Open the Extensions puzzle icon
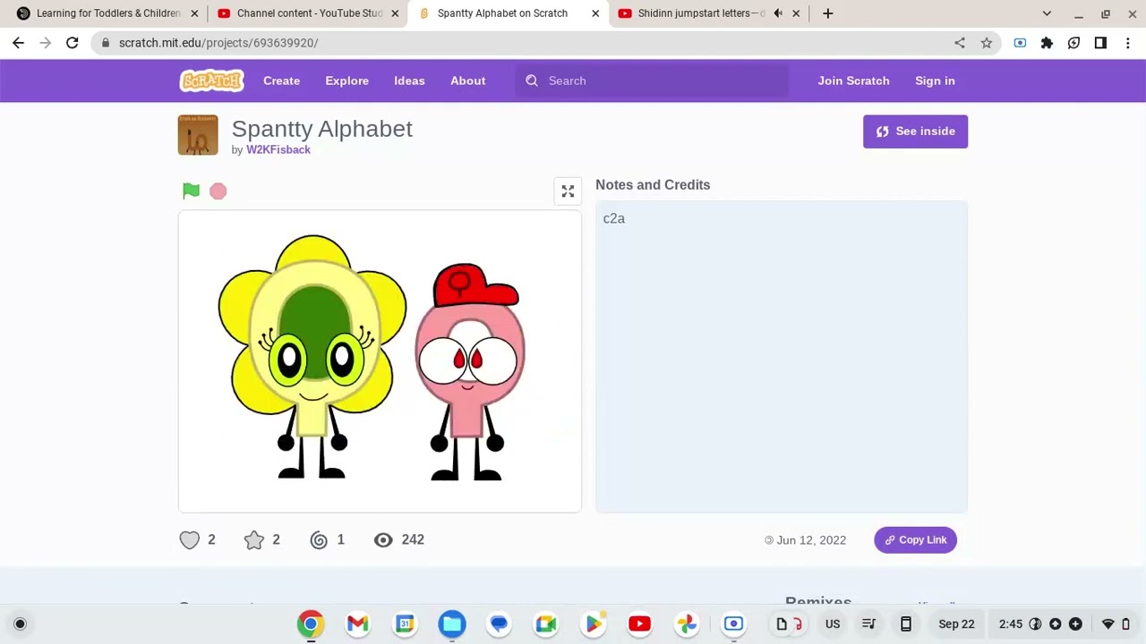1146x644 pixels. 1047,43
